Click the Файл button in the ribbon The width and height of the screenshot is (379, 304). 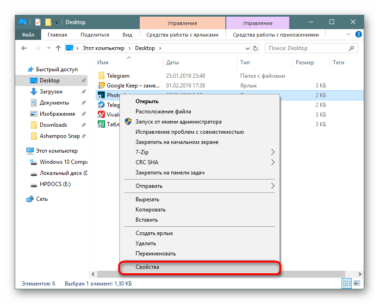point(27,35)
